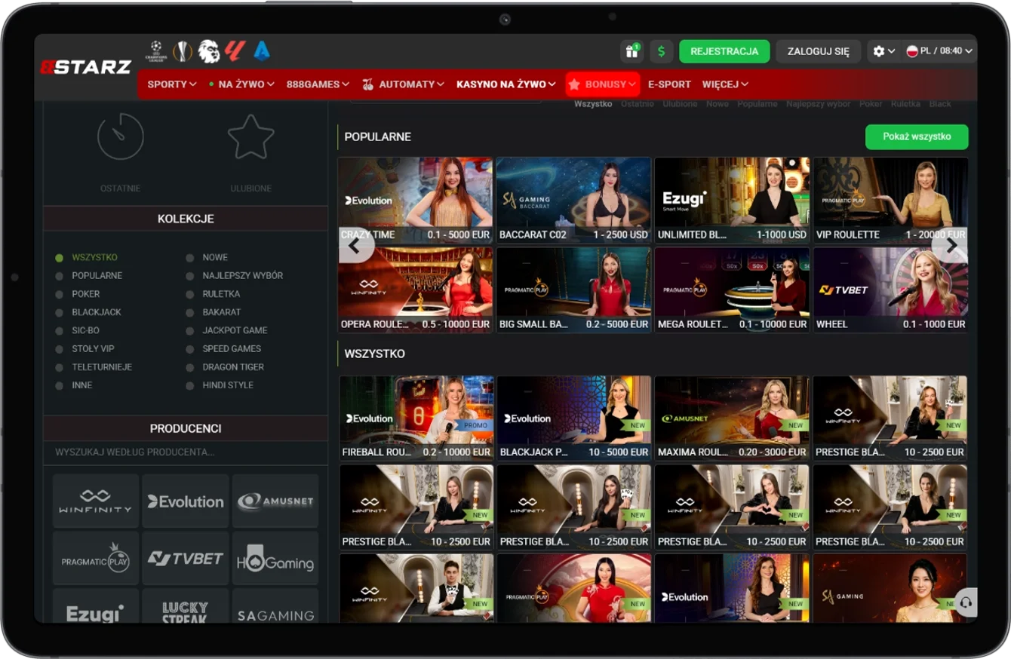Open the gift bonus icon

click(x=631, y=51)
